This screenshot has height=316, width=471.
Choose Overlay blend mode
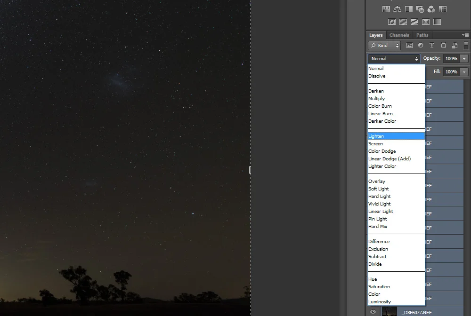pyautogui.click(x=396, y=181)
